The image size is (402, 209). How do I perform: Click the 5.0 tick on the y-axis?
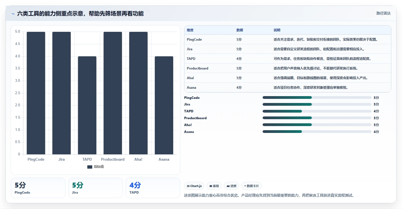18,32
